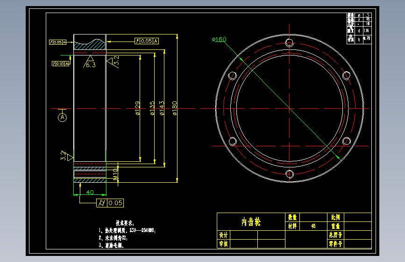Select the 设计 title block cell
Viewport: 405px width, 262px height.
[x=223, y=235]
